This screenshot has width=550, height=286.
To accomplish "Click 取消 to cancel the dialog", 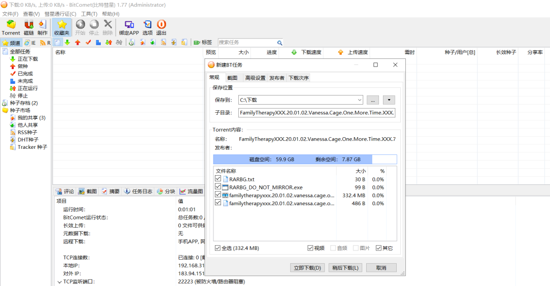I will pos(381,268).
